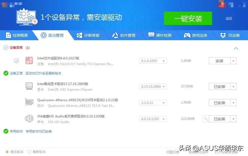The image size is (248, 156).
Task: Click the 1个设备异常，需安装驱动 headline
Action: pos(81,17)
